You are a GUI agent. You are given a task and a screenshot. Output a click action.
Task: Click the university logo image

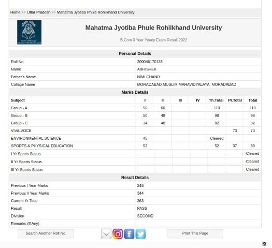pos(29,32)
